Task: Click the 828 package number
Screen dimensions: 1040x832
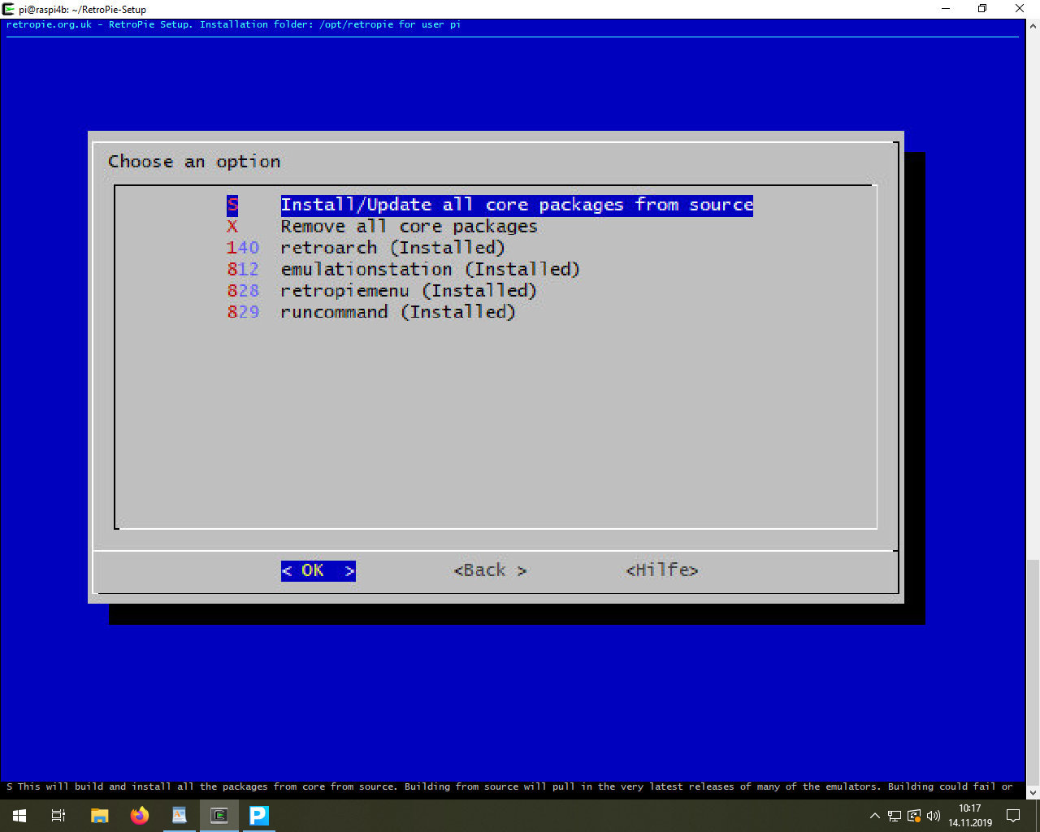Action: pyautogui.click(x=243, y=291)
